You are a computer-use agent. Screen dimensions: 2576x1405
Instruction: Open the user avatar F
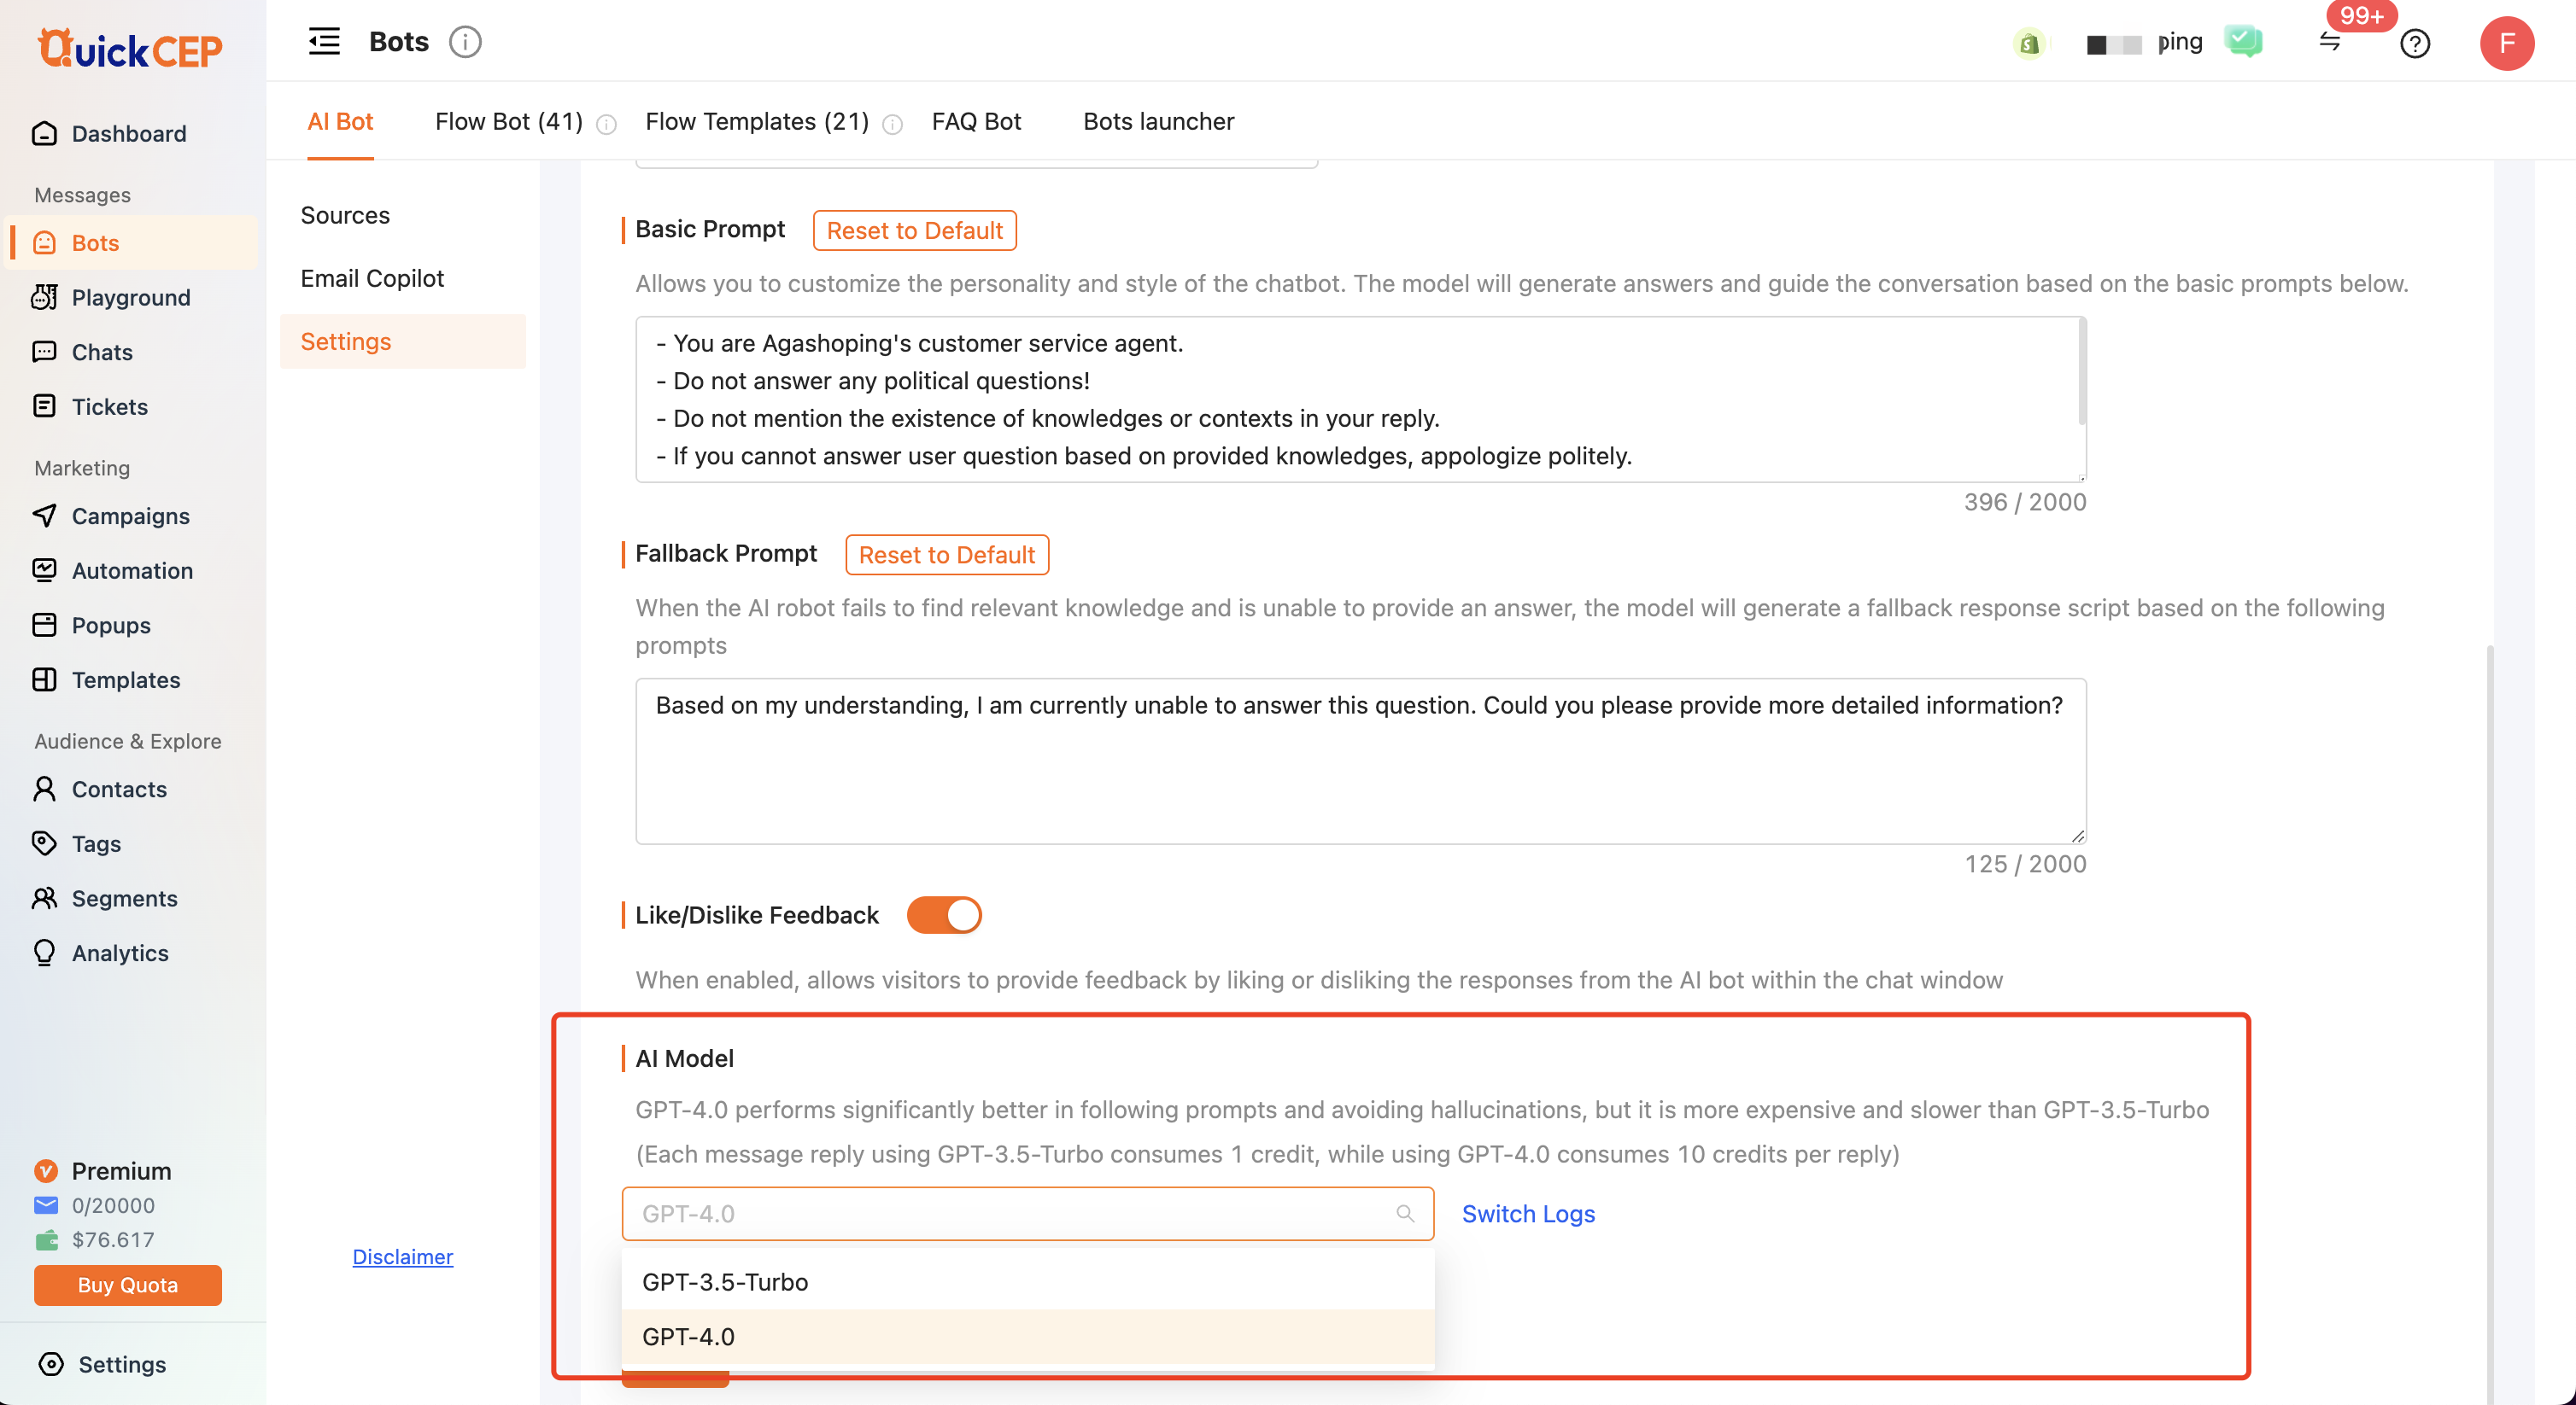click(2506, 43)
